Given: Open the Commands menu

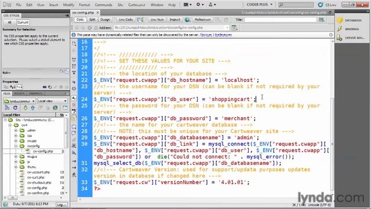Looking at the screenshot, I should 103,5.
